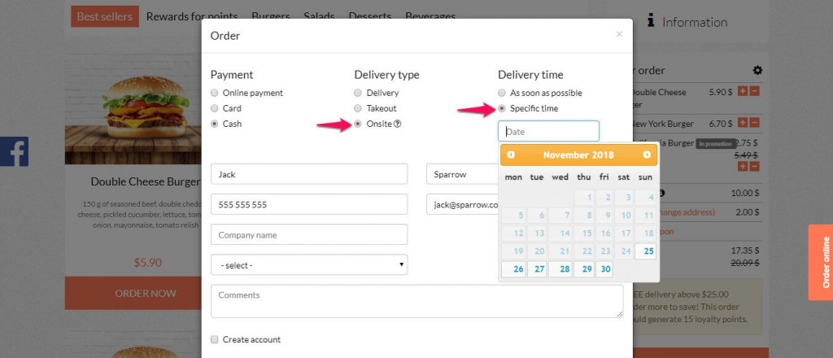Image resolution: width=833 pixels, height=358 pixels.
Task: Select Cash payment option
Action: 215,124
